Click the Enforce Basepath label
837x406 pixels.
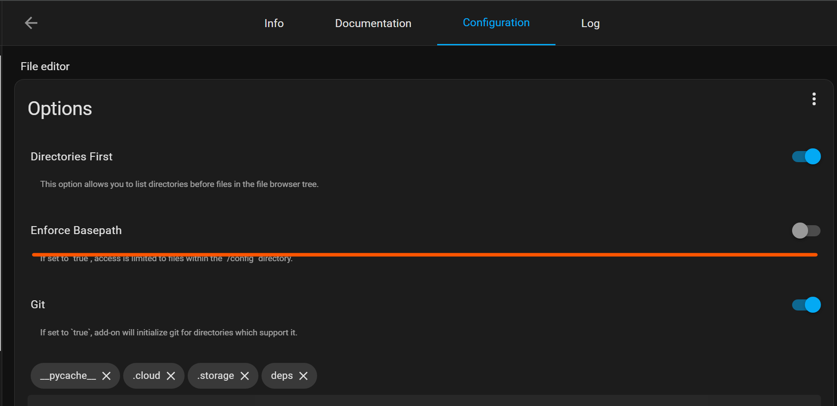click(76, 230)
